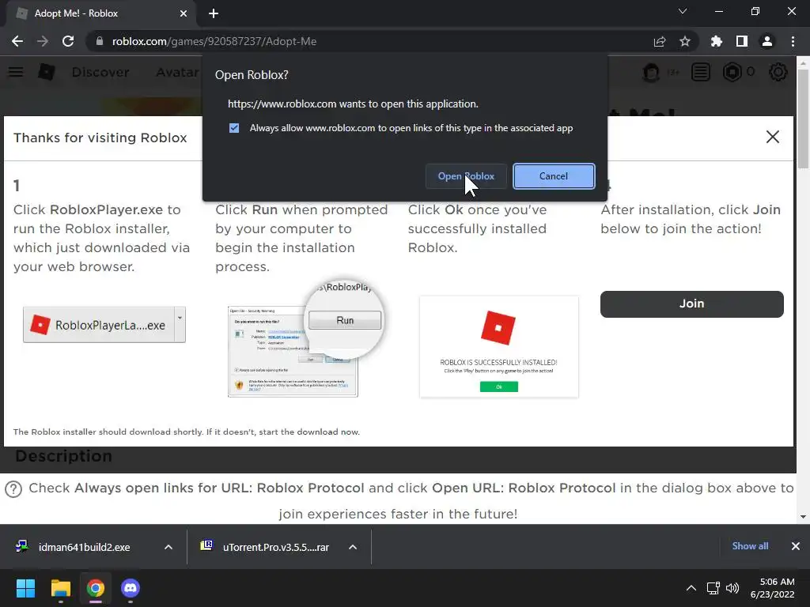Reload the Adopt Me page

68,41
